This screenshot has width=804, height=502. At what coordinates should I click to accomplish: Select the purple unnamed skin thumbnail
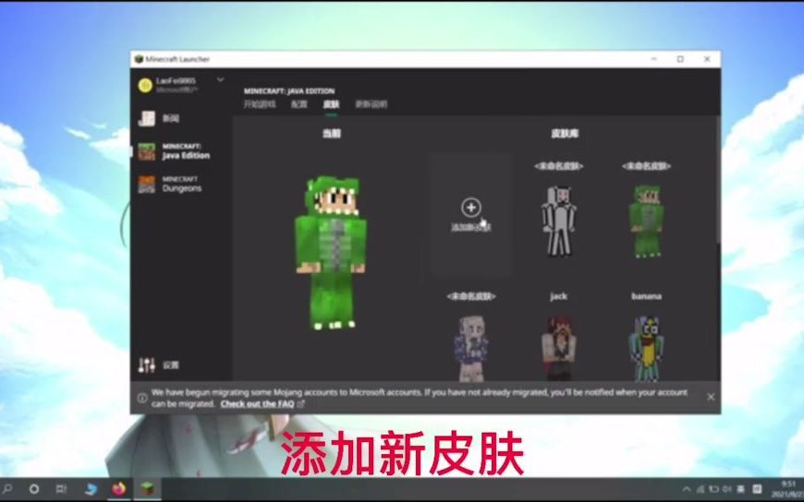[x=470, y=348]
